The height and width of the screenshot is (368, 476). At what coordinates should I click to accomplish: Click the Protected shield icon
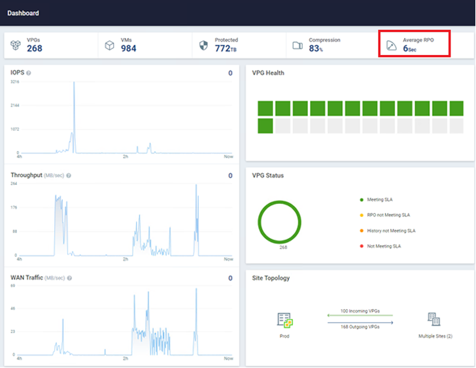204,44
